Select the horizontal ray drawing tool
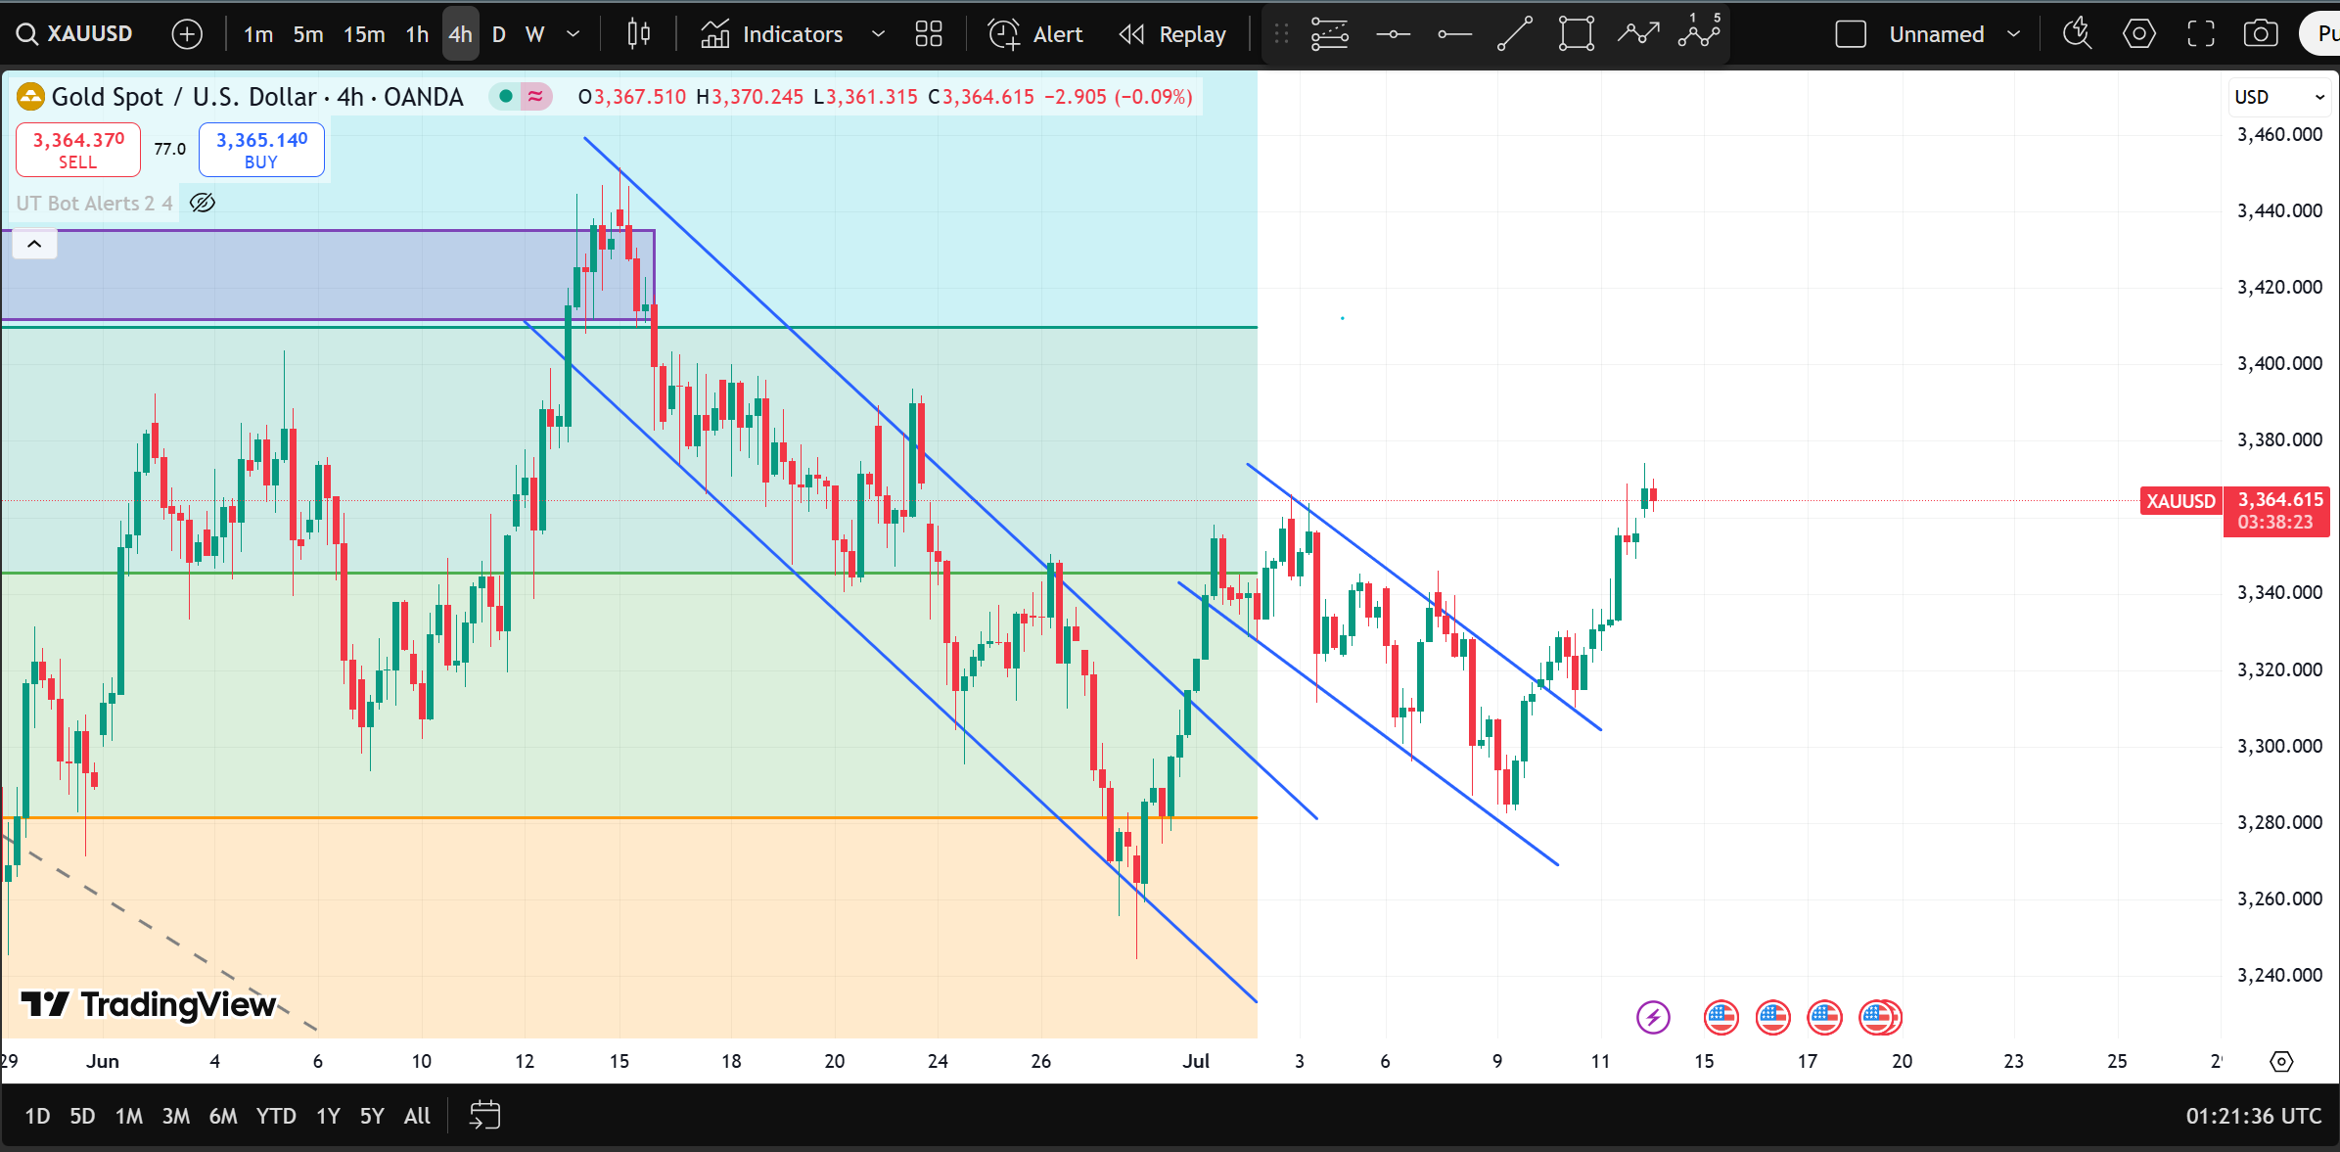 pos(1454,34)
